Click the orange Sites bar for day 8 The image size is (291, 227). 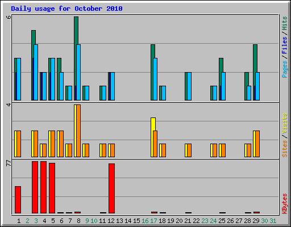[x=78, y=131]
